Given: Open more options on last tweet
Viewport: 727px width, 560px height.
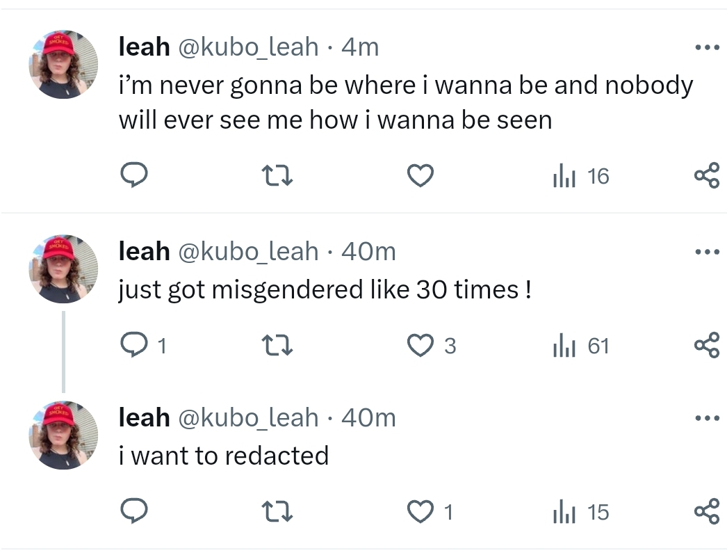Looking at the screenshot, I should click(x=708, y=419).
